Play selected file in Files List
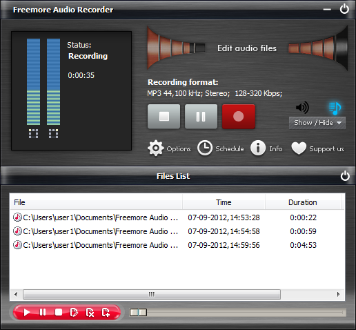This screenshot has width=356, height=330. pyautogui.click(x=27, y=313)
